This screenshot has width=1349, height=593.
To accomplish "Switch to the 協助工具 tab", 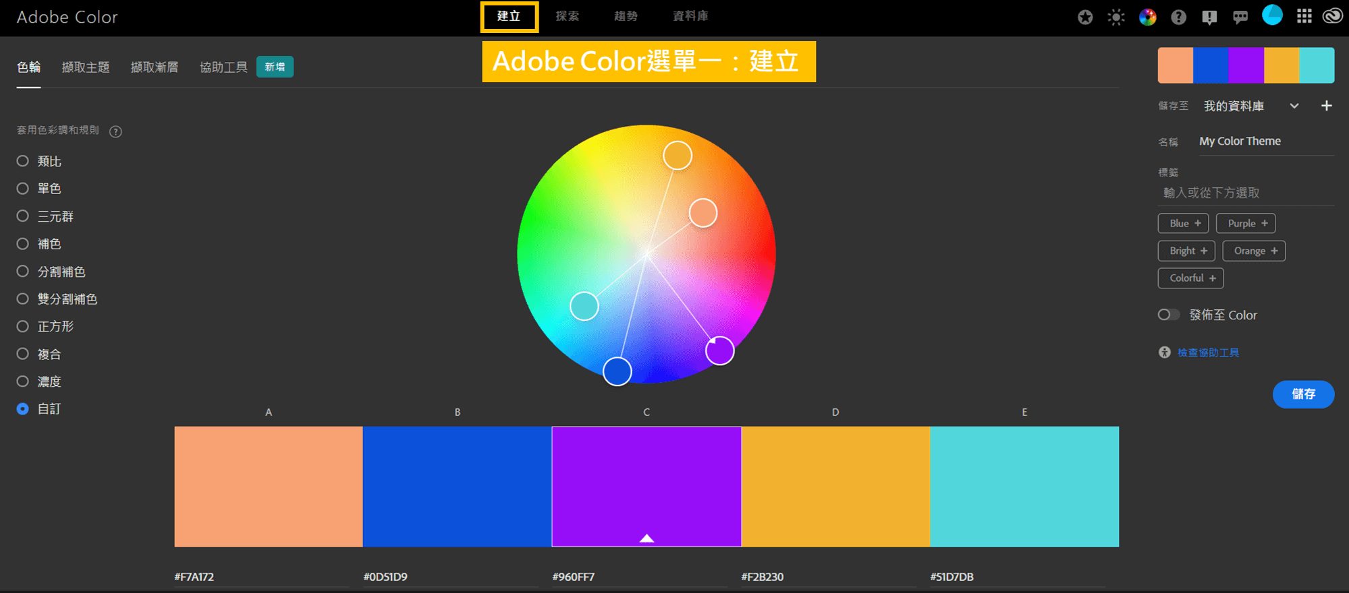I will [x=223, y=67].
